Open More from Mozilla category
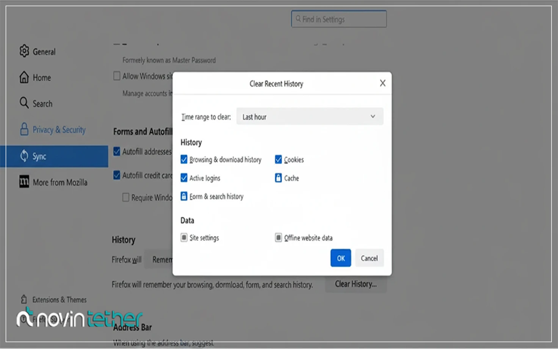Image resolution: width=558 pixels, height=349 pixels. pos(60,183)
